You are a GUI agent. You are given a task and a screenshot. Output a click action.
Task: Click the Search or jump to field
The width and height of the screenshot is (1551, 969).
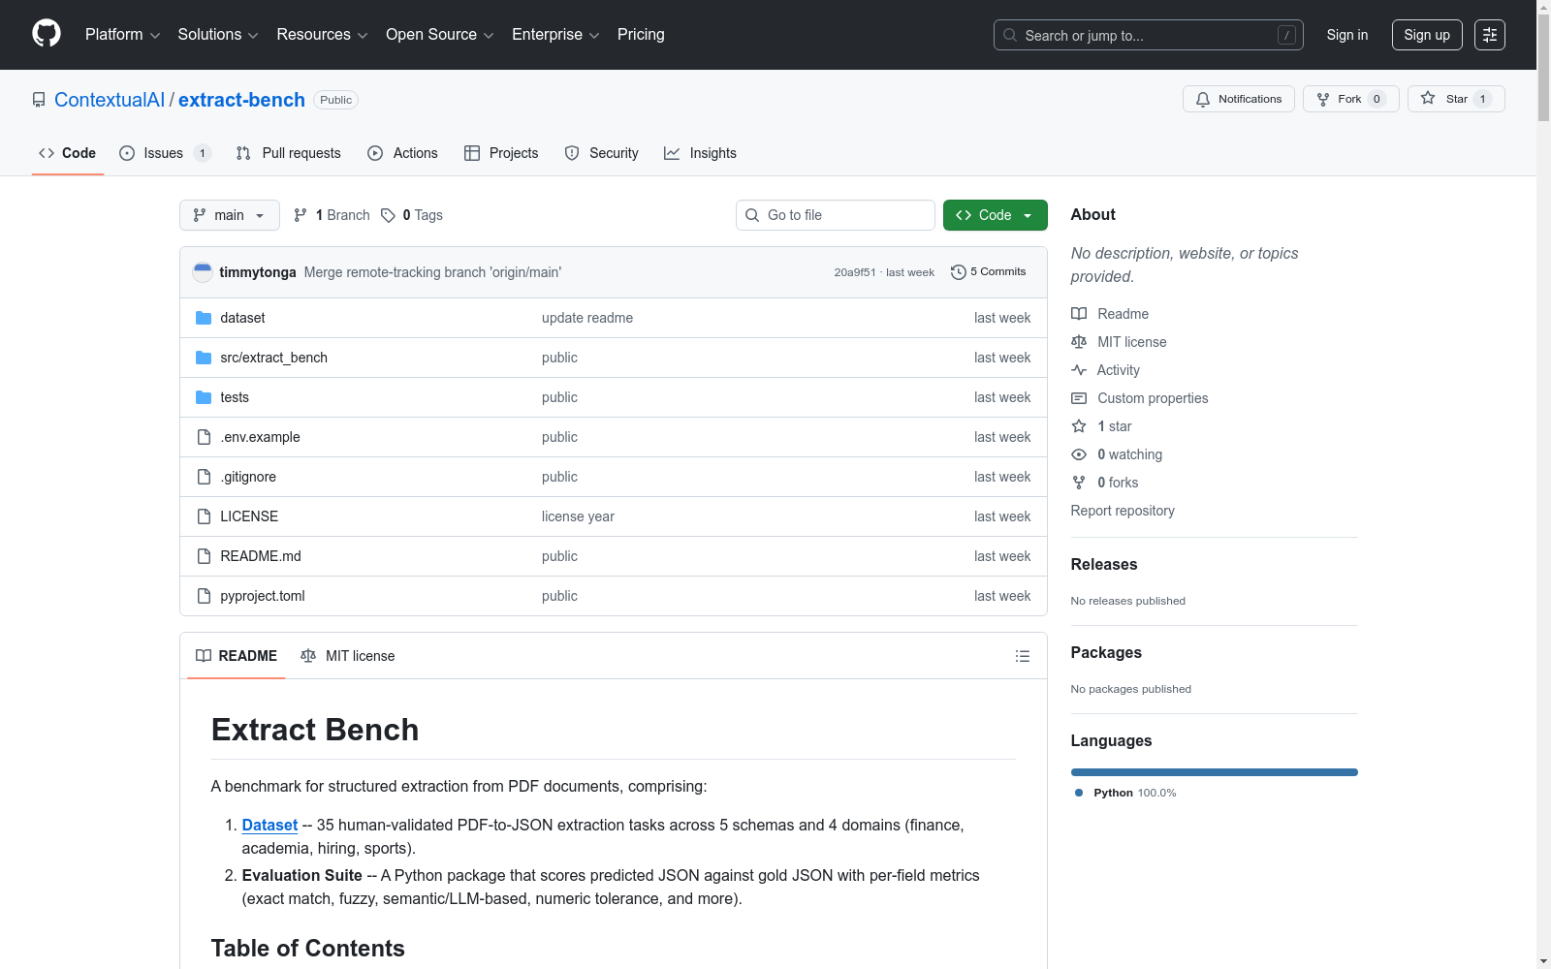(x=1149, y=35)
